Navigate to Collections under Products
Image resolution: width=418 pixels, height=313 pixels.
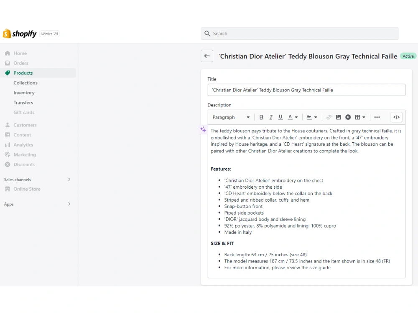(x=25, y=83)
